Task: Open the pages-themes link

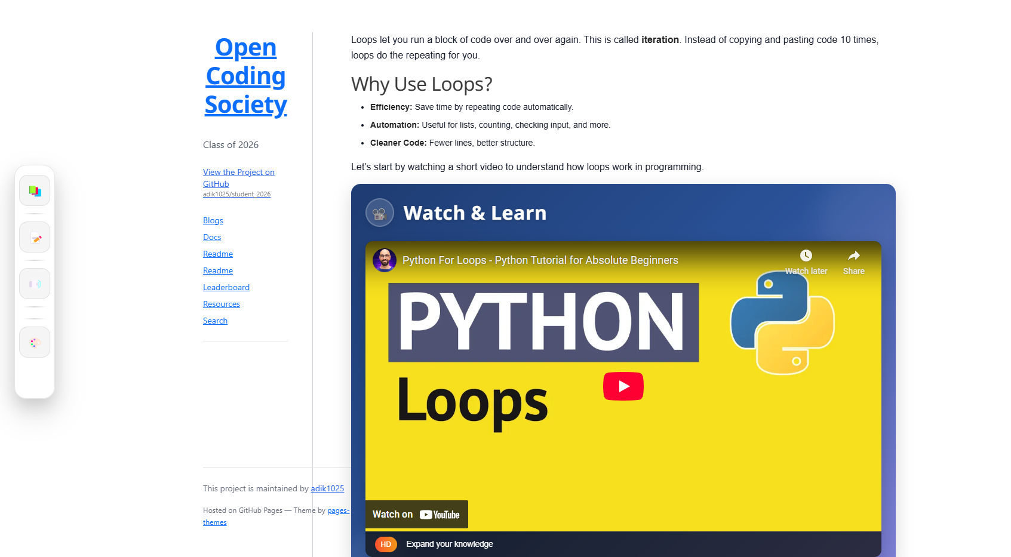Action: 338,510
